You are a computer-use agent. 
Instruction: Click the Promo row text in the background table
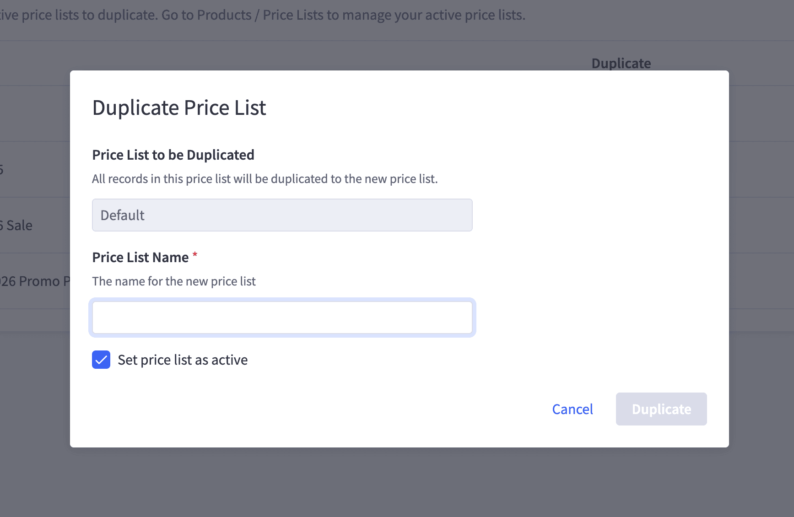pos(35,281)
